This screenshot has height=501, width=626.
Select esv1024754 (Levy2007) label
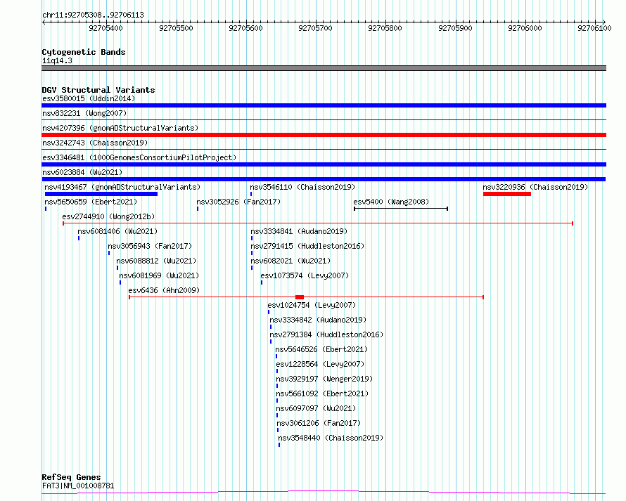coord(312,305)
